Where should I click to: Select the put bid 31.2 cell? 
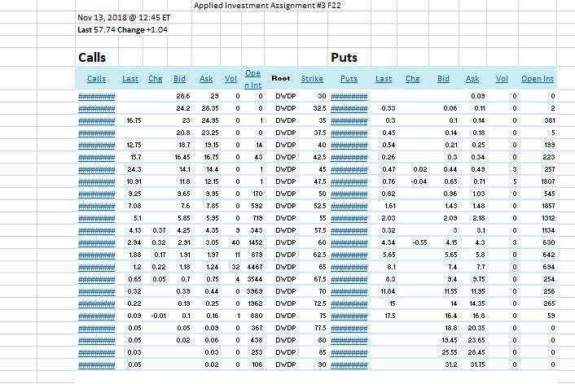pos(451,364)
